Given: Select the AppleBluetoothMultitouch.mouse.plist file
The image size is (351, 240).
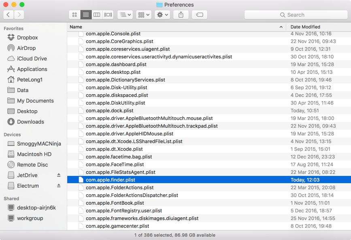Looking at the screenshot, I should pyautogui.click(x=209, y=118).
